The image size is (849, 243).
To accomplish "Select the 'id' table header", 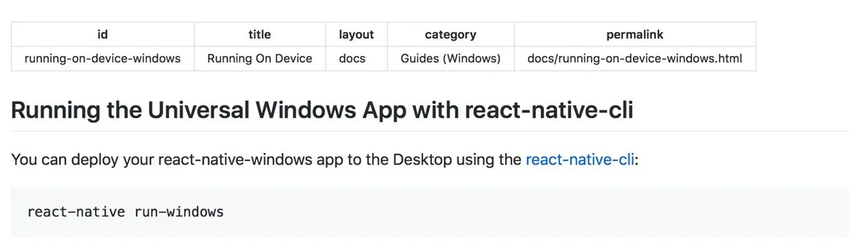I will point(103,34).
